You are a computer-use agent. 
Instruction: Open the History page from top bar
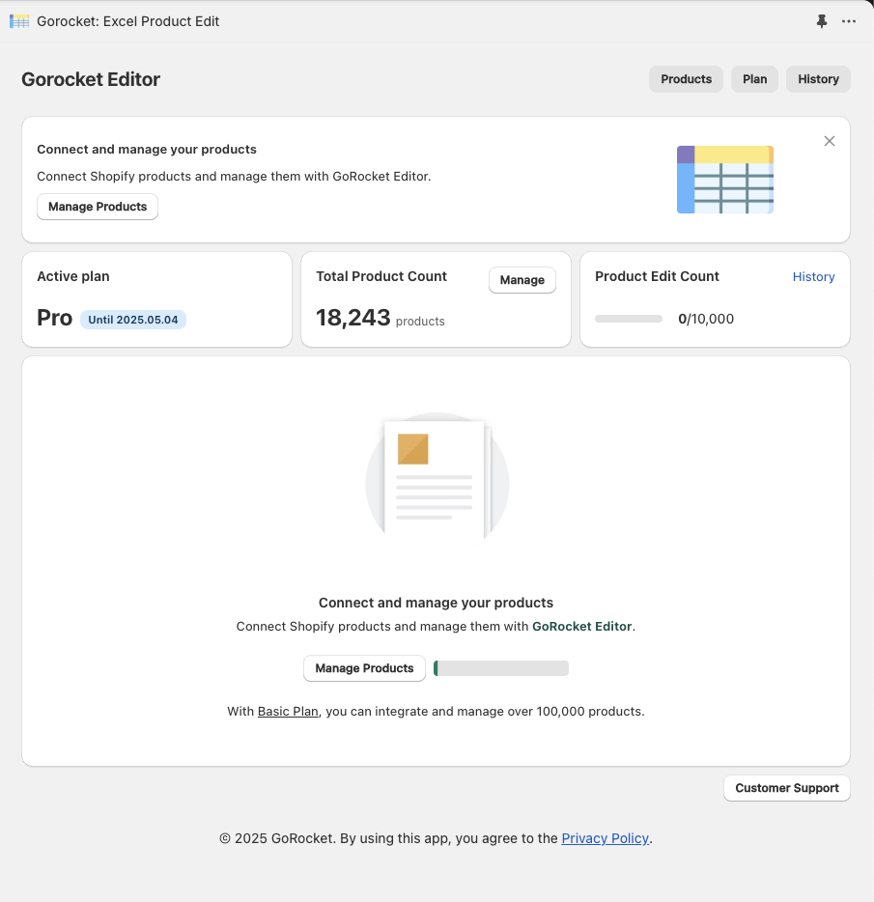point(818,79)
